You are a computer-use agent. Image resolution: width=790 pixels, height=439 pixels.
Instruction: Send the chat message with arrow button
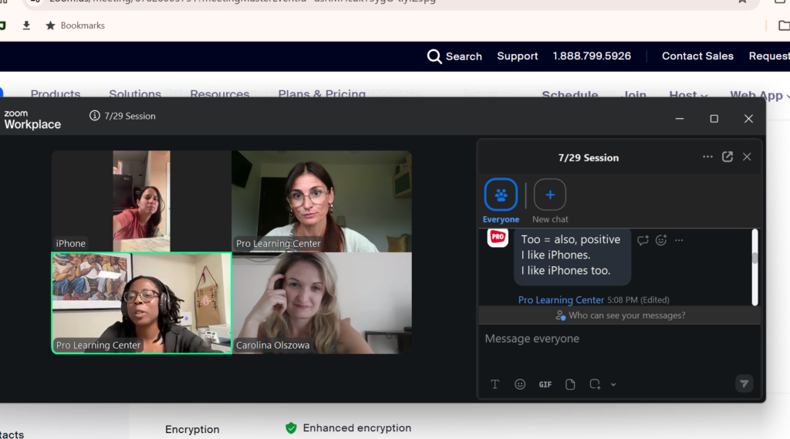tap(744, 383)
